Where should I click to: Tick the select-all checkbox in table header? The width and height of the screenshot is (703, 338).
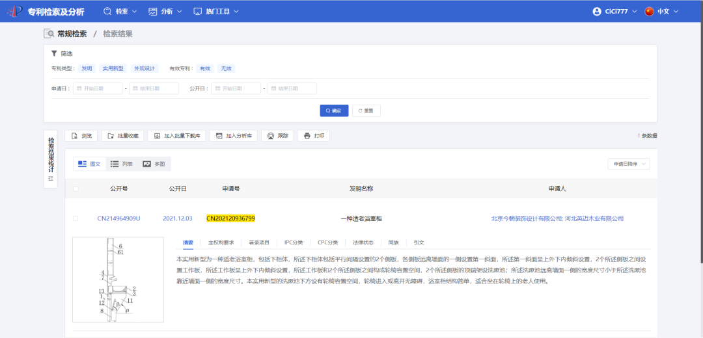click(x=76, y=188)
